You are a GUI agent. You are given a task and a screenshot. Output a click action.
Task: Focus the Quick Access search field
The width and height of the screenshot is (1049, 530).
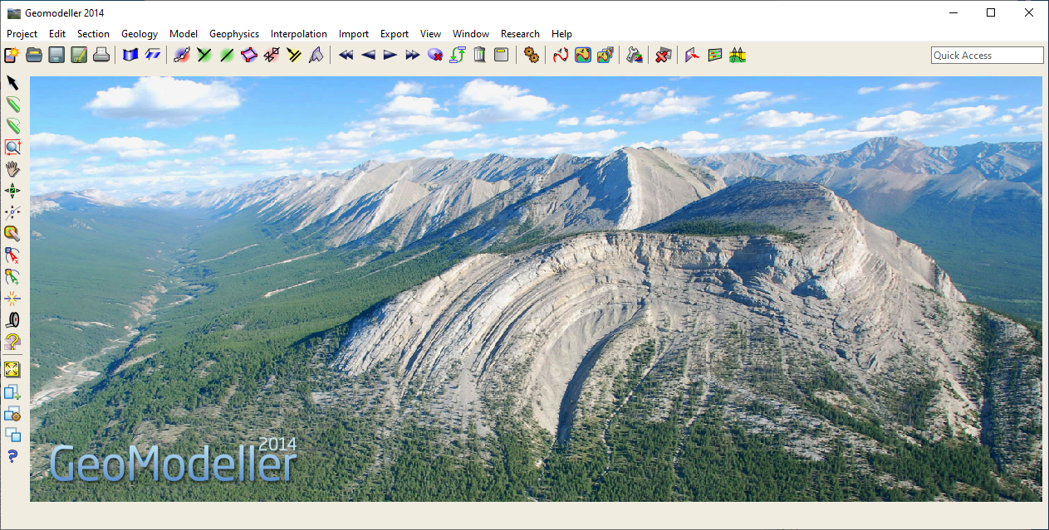[x=987, y=56]
